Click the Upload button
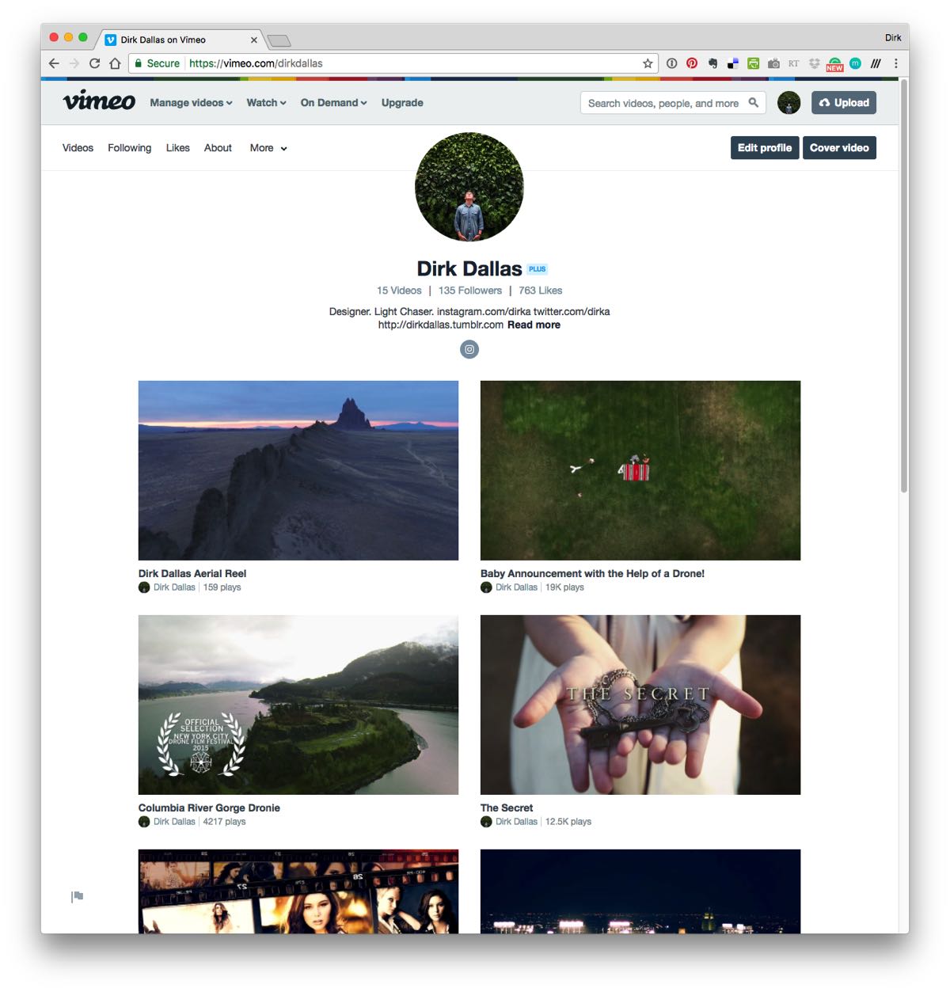This screenshot has height=992, width=950. [844, 103]
